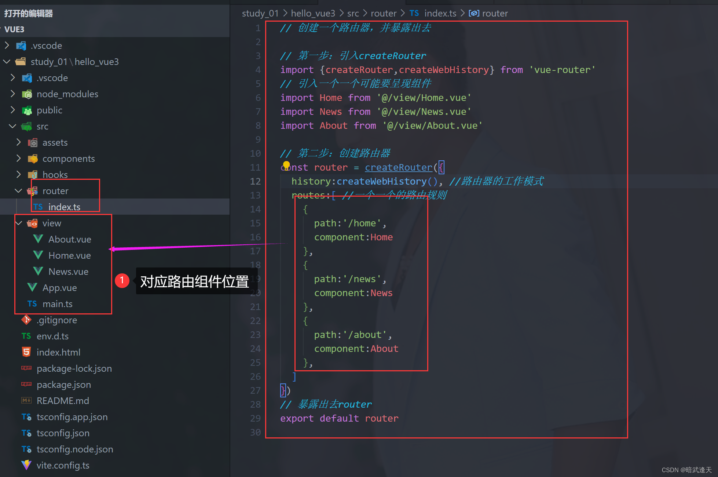This screenshot has height=477, width=718.
Task: Click the assets folder icon
Action: [x=33, y=143]
